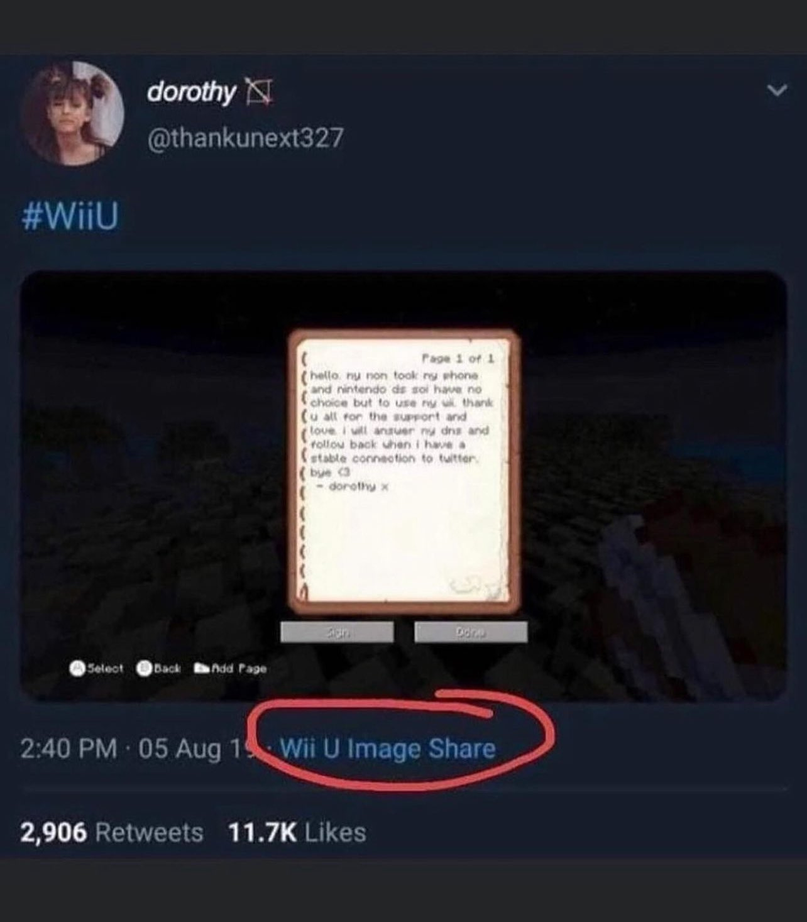View the 11.7K Likes list
This screenshot has height=922, width=807.
(297, 832)
